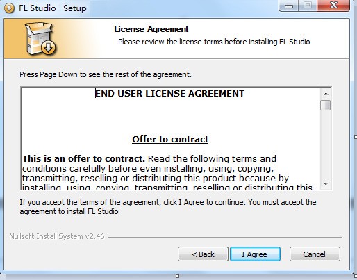357x280 pixels.
Task: Click inside the license agreement text box
Action: (171, 138)
